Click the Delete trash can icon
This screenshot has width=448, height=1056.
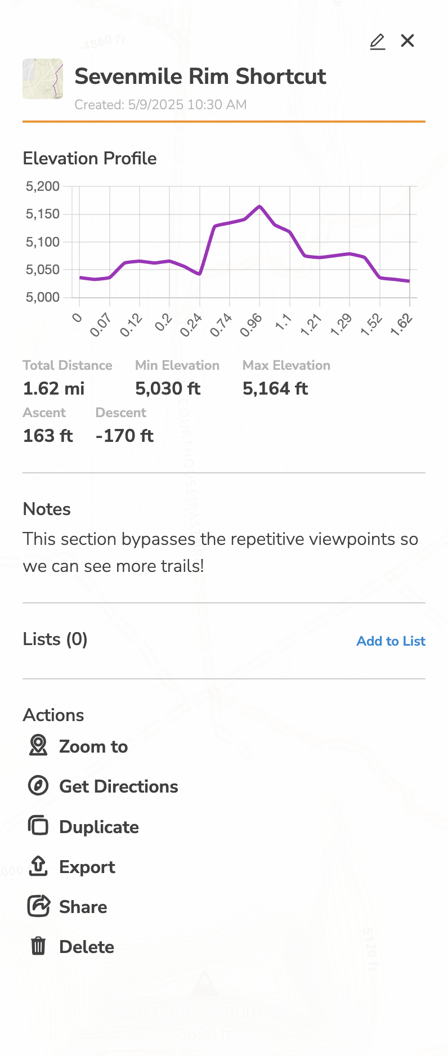tap(38, 946)
